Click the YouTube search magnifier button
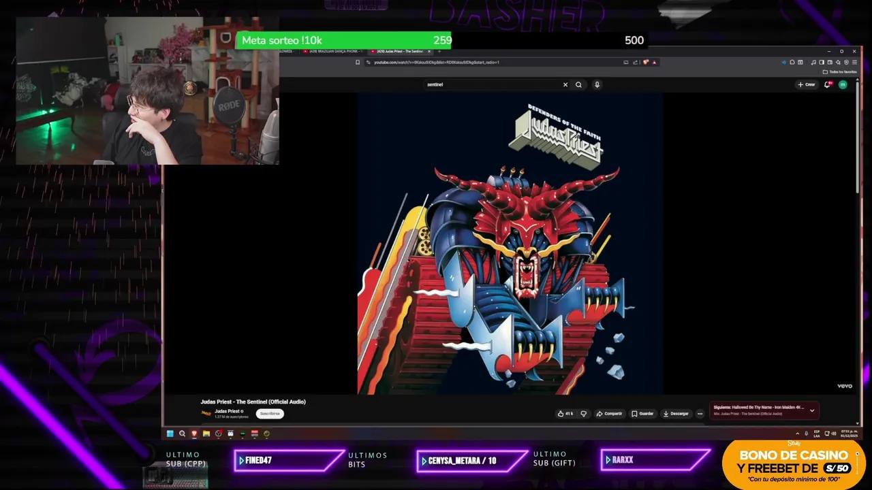Viewport: 872px width, 490px height. tap(578, 84)
